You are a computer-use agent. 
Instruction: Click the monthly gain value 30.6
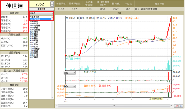[x=25, y=28]
